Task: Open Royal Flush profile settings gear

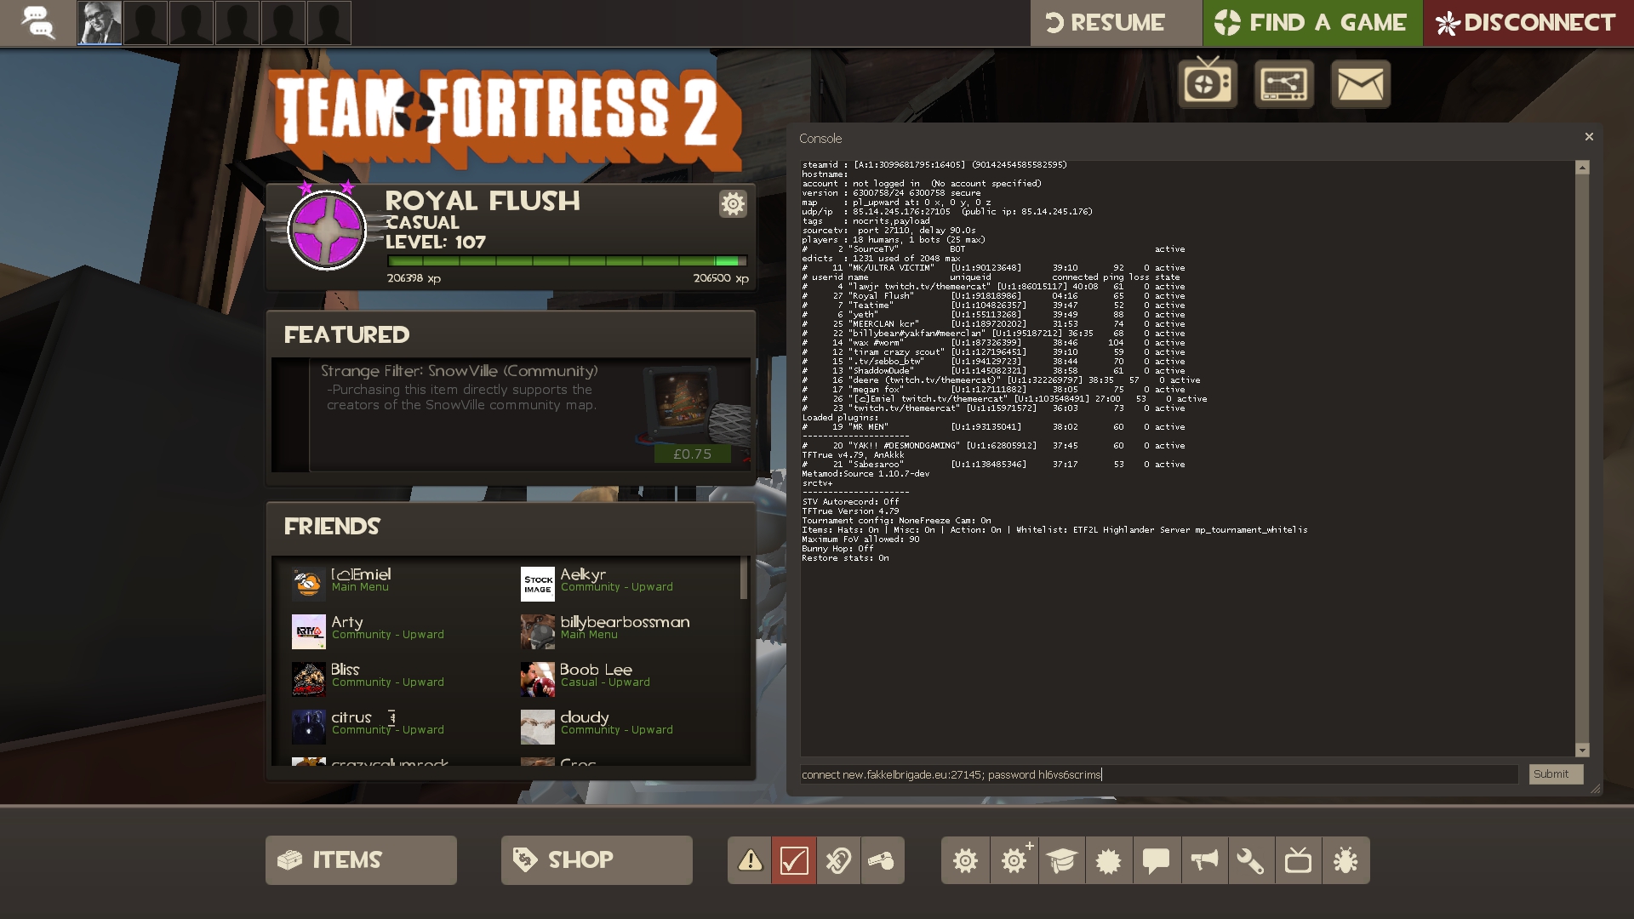Action: coord(733,203)
